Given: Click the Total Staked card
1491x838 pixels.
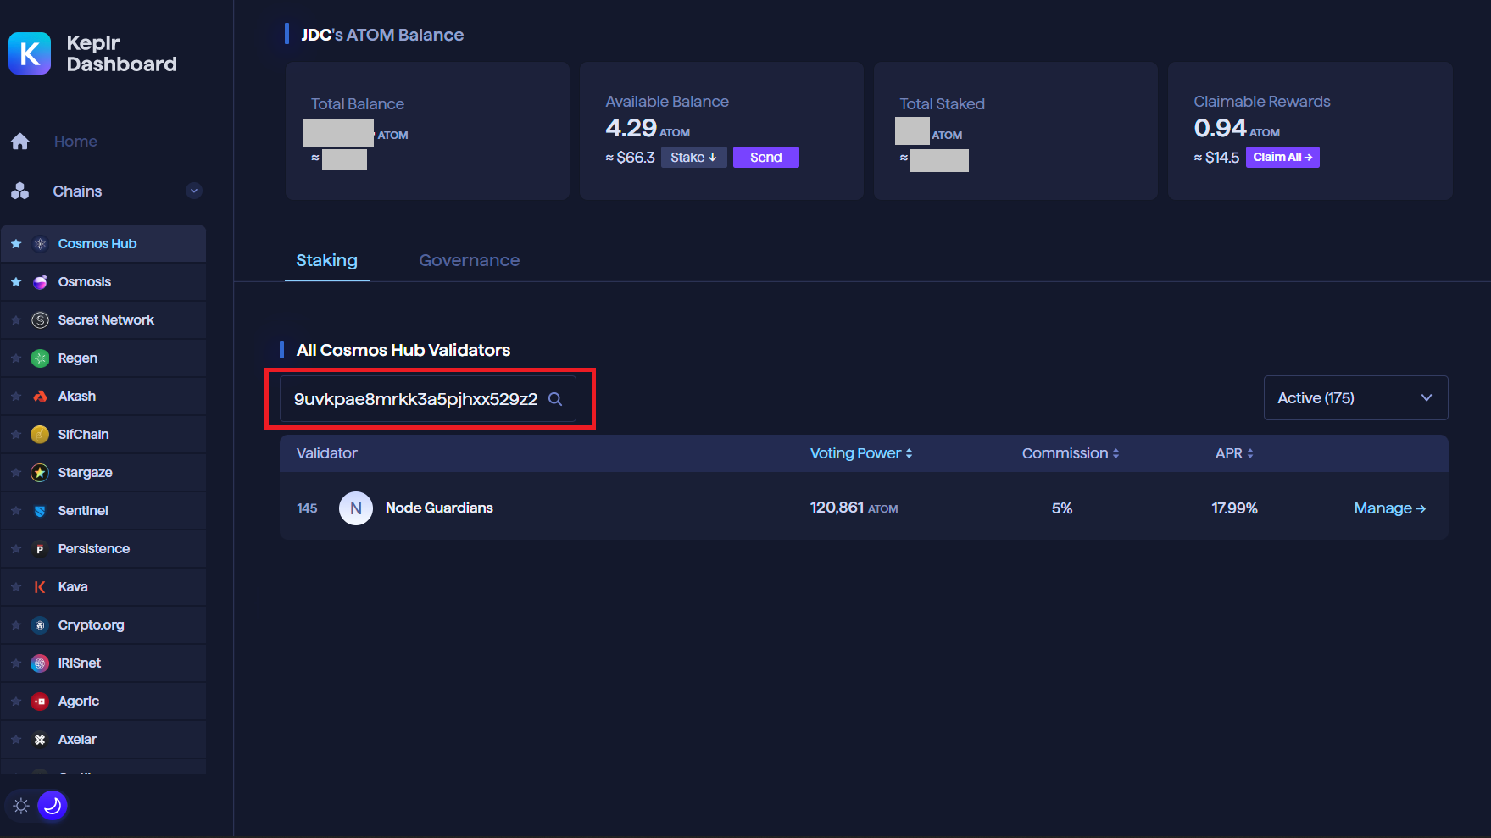Looking at the screenshot, I should coord(1015,131).
